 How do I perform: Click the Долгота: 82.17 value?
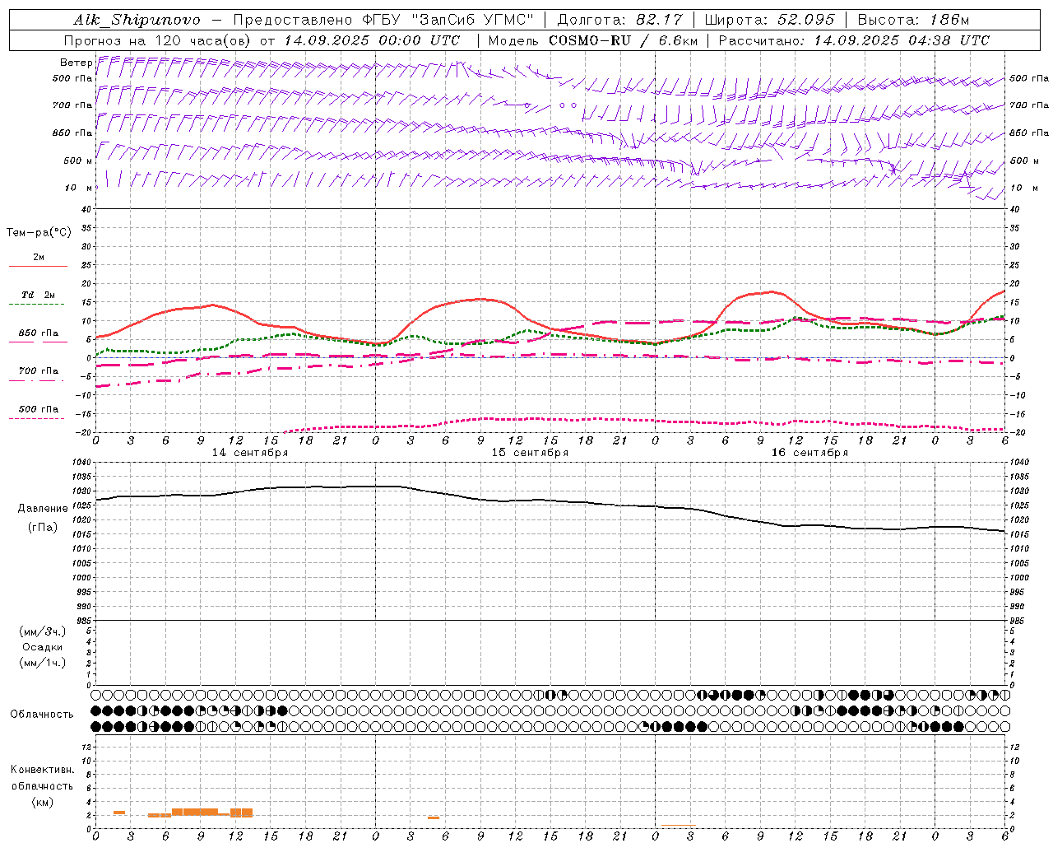[619, 21]
